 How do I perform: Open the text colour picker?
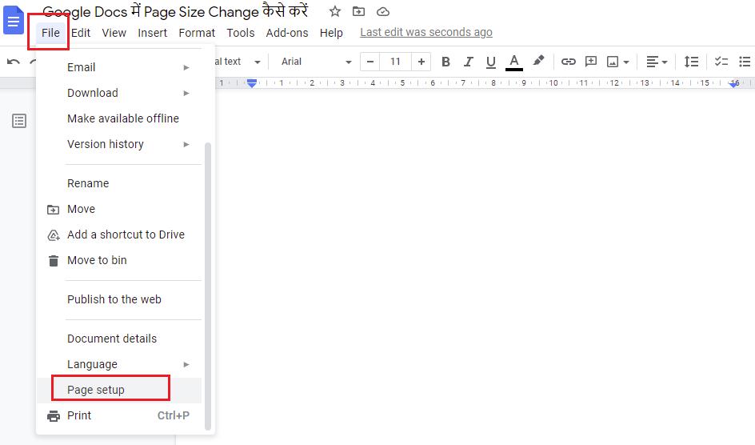[x=514, y=62]
